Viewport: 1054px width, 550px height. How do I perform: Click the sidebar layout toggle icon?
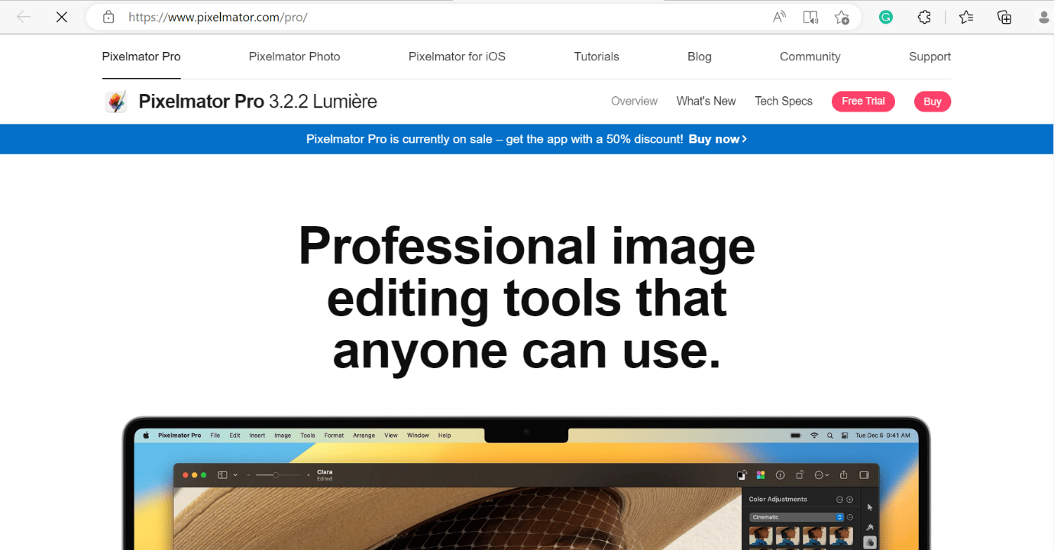[x=222, y=475]
